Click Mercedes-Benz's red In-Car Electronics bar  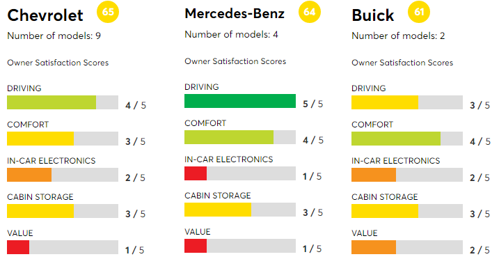pos(196,173)
